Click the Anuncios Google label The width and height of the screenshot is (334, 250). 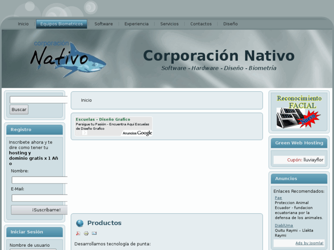click(x=137, y=133)
